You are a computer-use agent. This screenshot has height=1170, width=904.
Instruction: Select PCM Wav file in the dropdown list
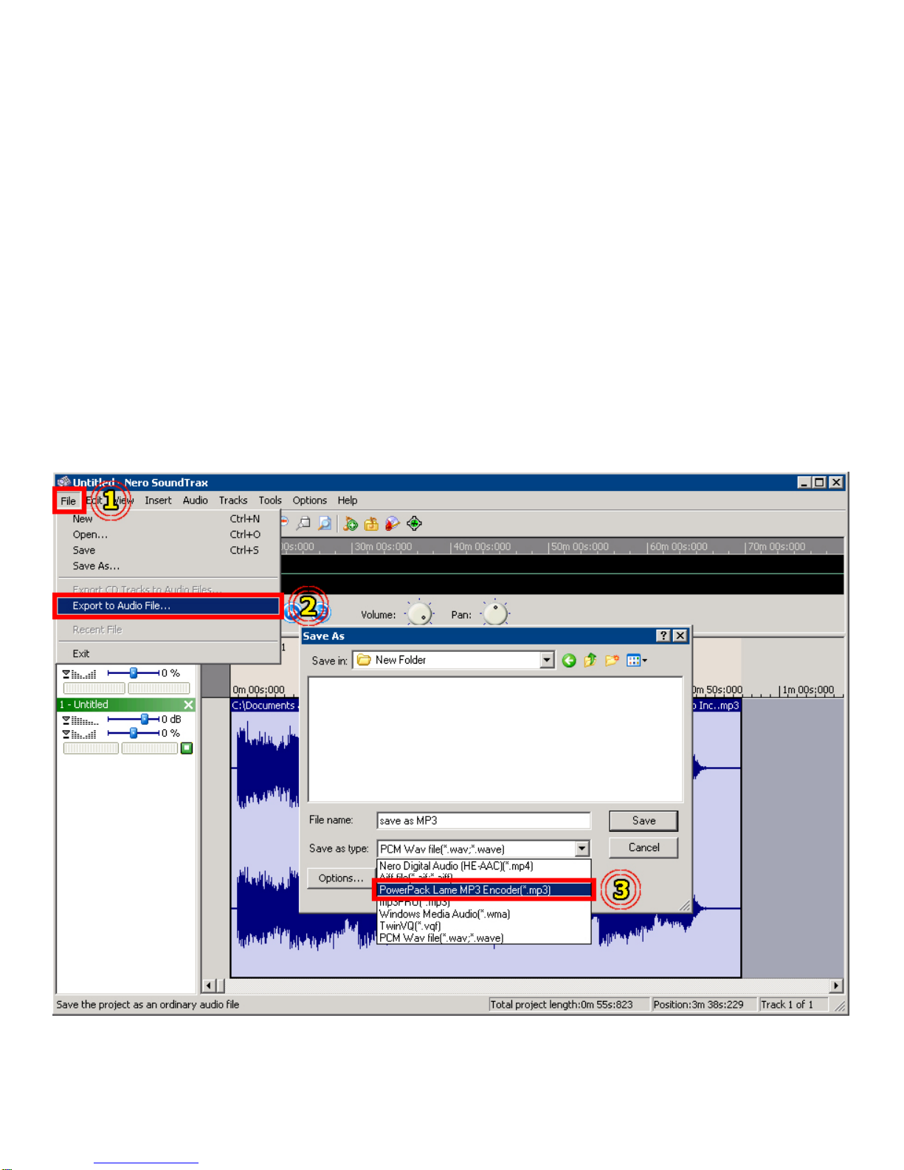pyautogui.click(x=483, y=937)
